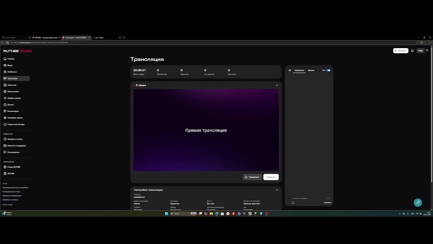
Task: Switch to the Поиск browser tab
Action: [x=106, y=38]
